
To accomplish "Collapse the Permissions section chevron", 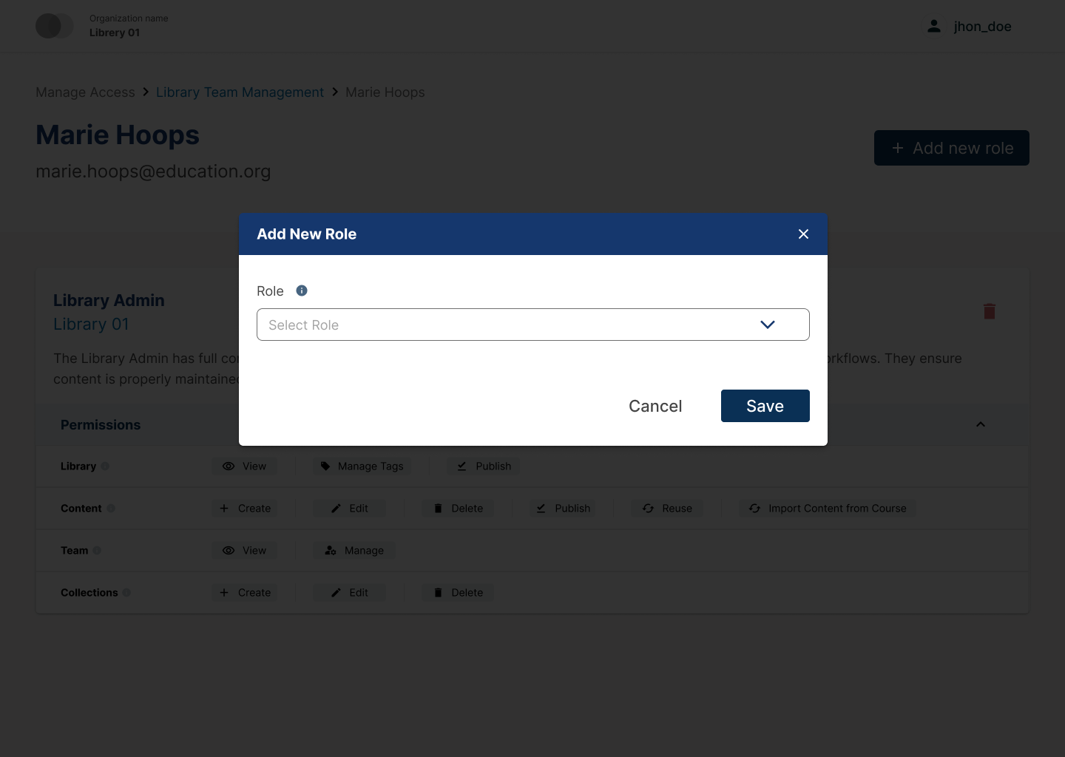I will 981,424.
